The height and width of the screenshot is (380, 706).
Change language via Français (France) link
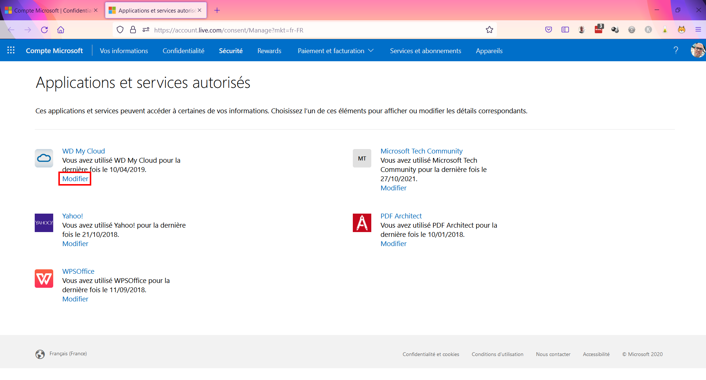[68, 353]
